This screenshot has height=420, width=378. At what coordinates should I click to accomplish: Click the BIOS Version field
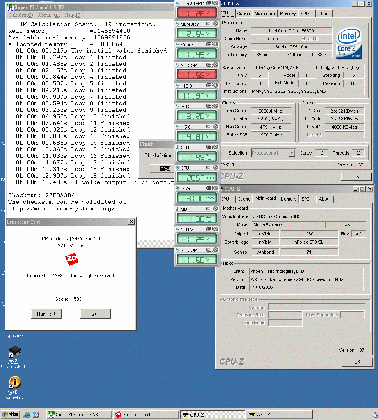pos(306,279)
